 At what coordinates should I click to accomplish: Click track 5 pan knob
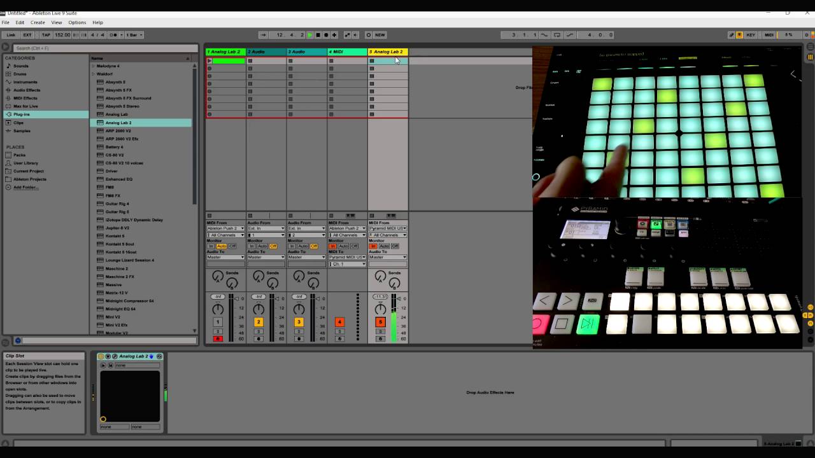pos(380,309)
